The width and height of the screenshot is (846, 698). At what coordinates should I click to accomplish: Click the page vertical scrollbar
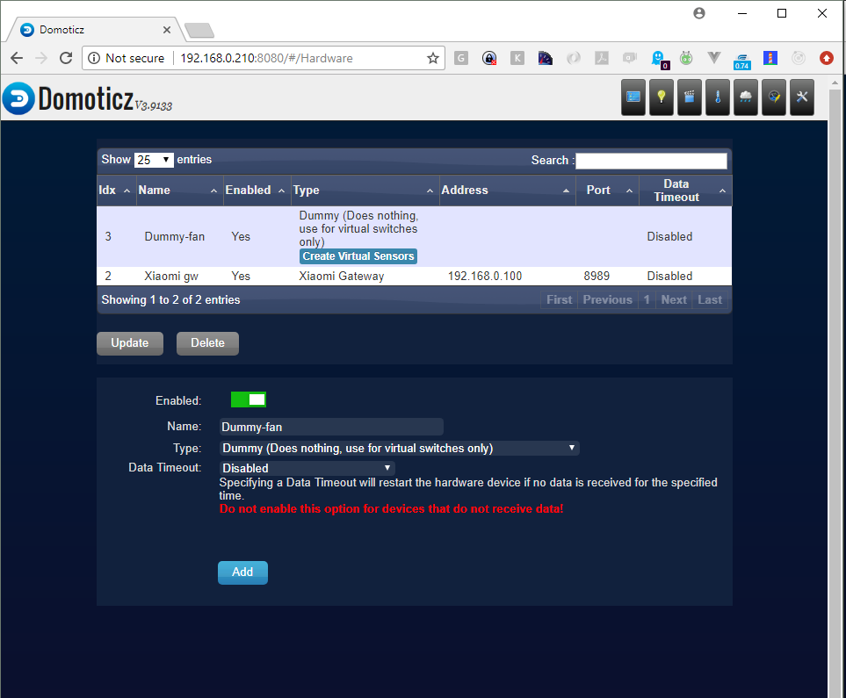click(835, 392)
